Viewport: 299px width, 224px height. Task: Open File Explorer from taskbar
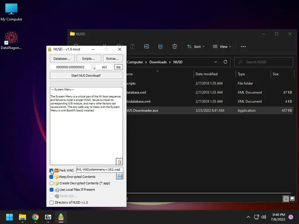point(22,217)
